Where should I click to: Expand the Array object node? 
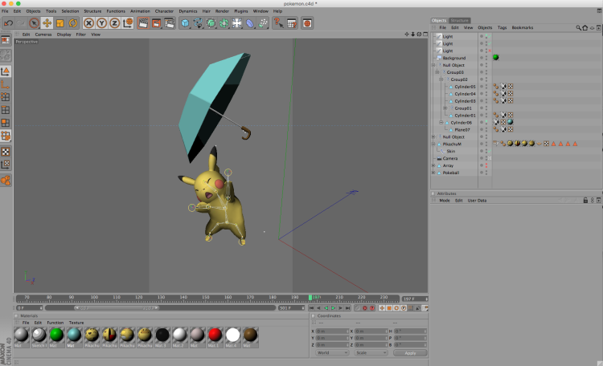433,165
